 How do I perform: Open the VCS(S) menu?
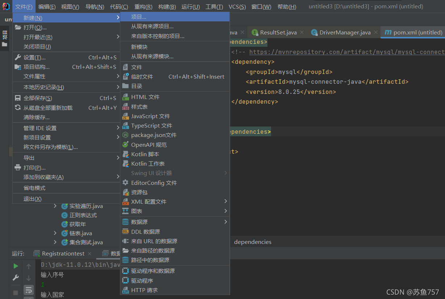(237, 7)
